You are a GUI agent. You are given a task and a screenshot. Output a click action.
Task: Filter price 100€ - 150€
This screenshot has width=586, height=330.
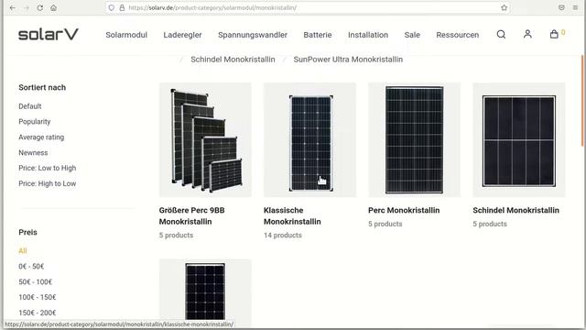38,297
